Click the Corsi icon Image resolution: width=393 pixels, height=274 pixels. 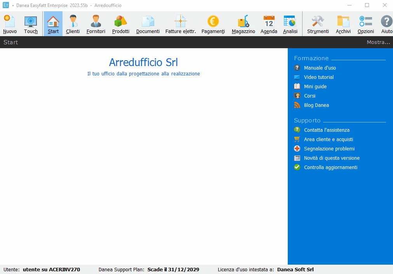point(297,96)
